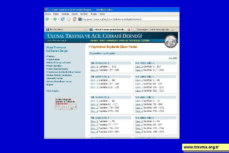
Task: Open Sayı 1 under Yıl 2000 Cilt 6
Action: (139, 101)
